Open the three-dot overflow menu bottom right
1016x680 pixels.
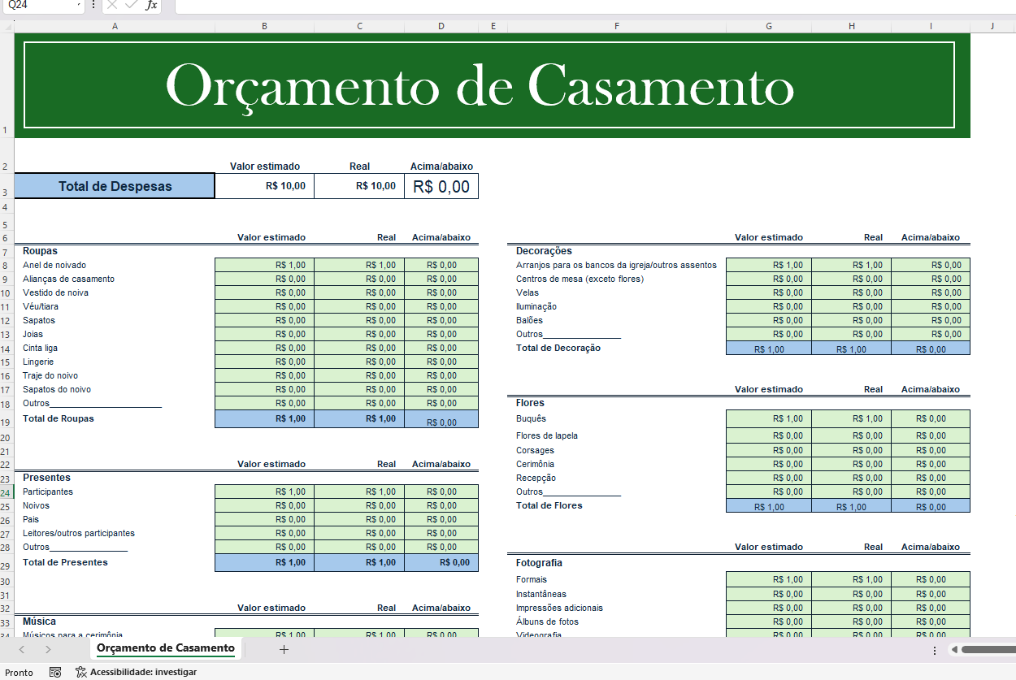click(933, 649)
